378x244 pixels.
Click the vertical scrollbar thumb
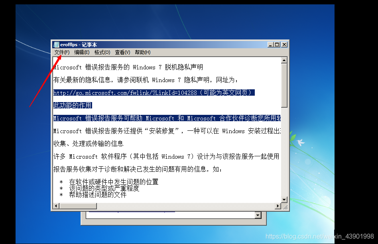(x=284, y=85)
